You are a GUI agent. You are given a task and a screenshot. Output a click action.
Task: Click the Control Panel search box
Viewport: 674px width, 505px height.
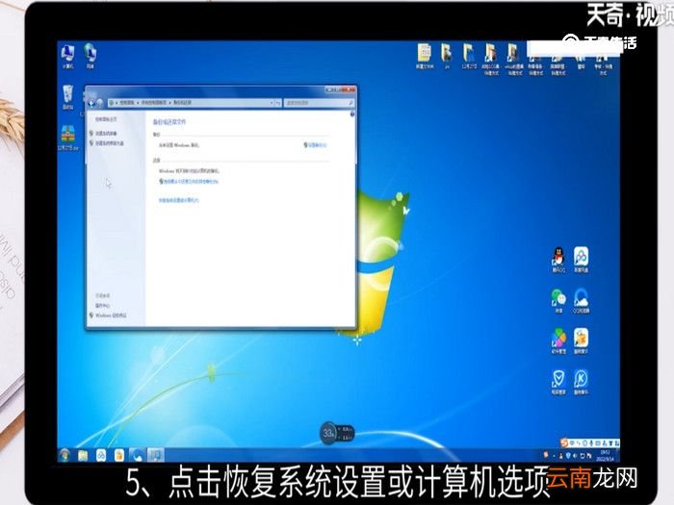tap(319, 103)
